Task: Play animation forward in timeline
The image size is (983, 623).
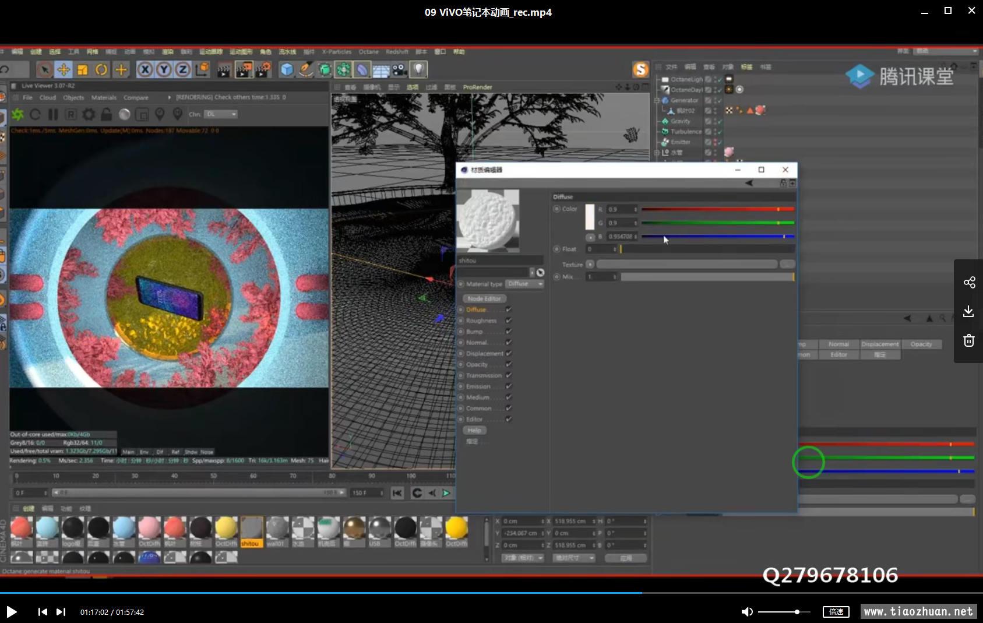Action: point(446,493)
